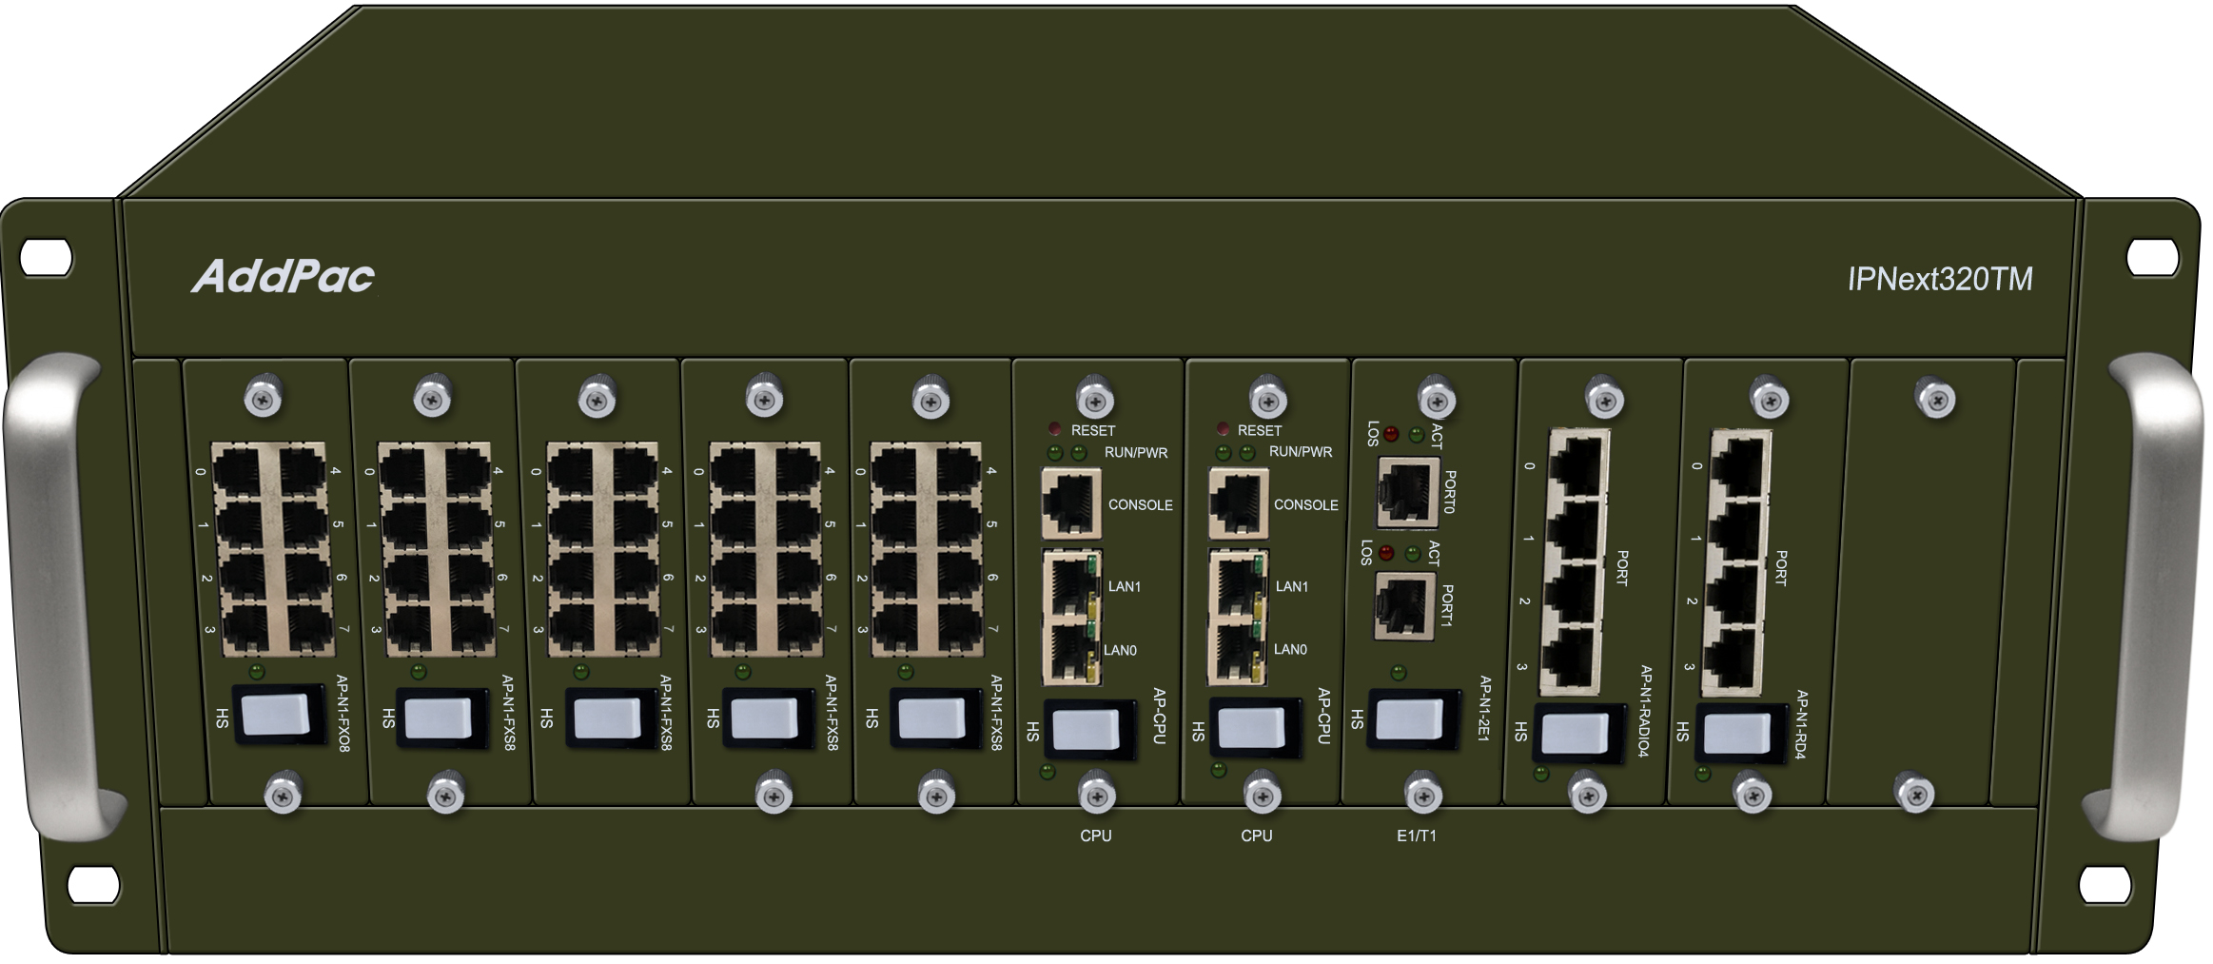The image size is (2213, 964).
Task: Click the E1/T1 label below the chassis slot
Action: click(1417, 836)
